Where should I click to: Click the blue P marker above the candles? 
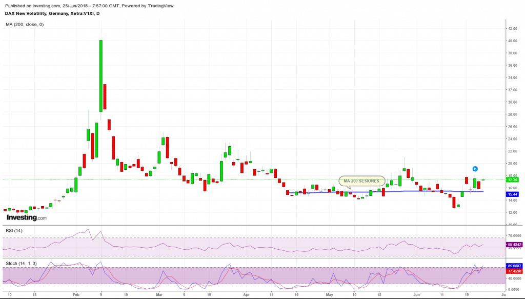point(475,169)
